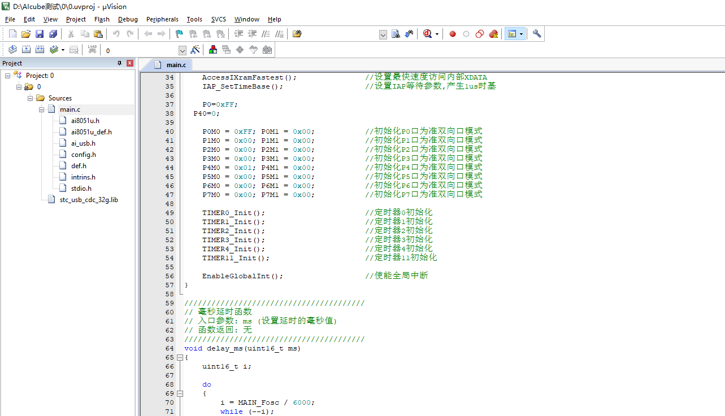Select ai8051u.h in project tree
Viewport: 725px width, 416px height.
(x=85, y=121)
